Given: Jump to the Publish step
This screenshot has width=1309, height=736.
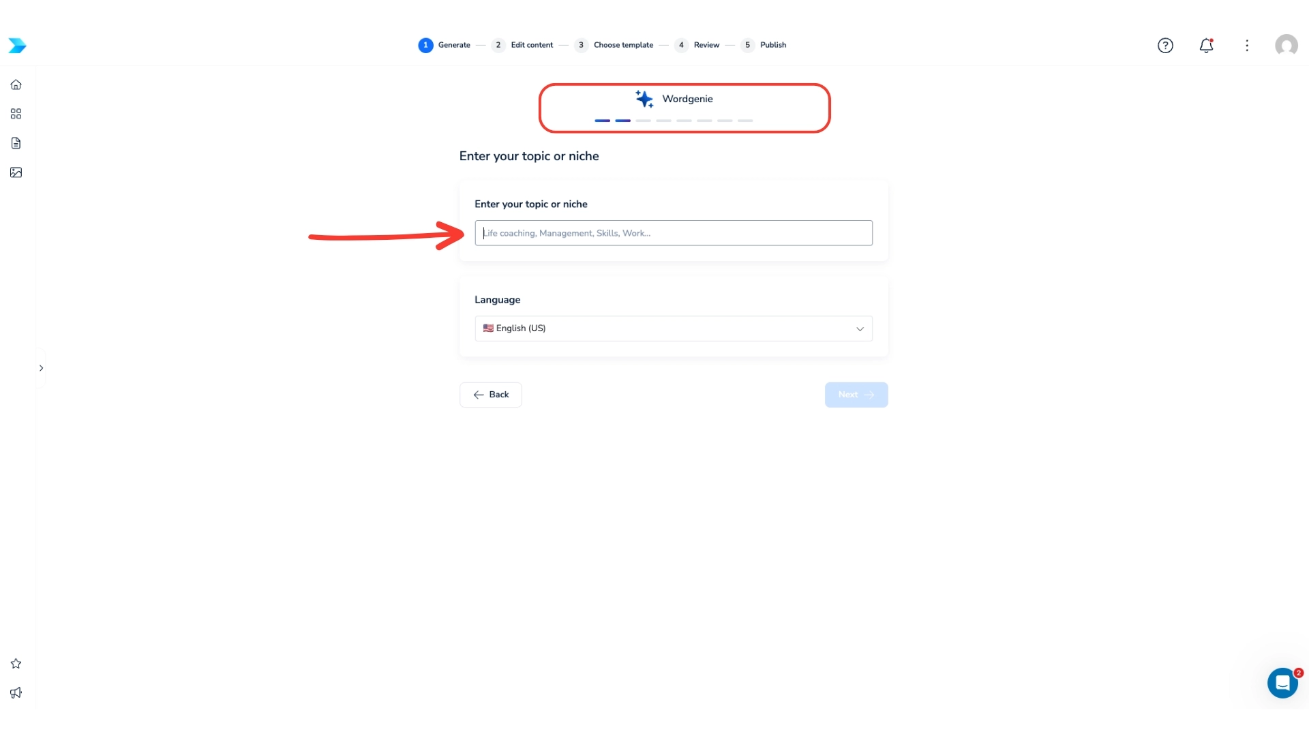Looking at the screenshot, I should tap(764, 45).
